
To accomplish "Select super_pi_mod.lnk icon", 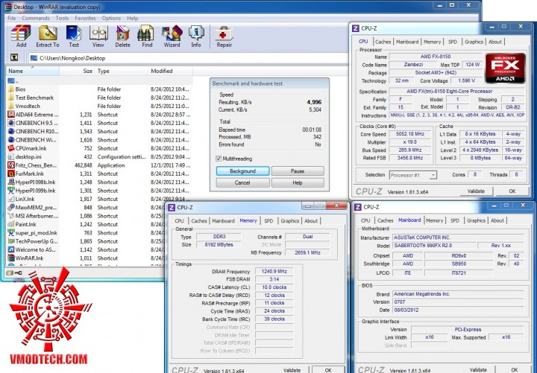I will 11,233.
